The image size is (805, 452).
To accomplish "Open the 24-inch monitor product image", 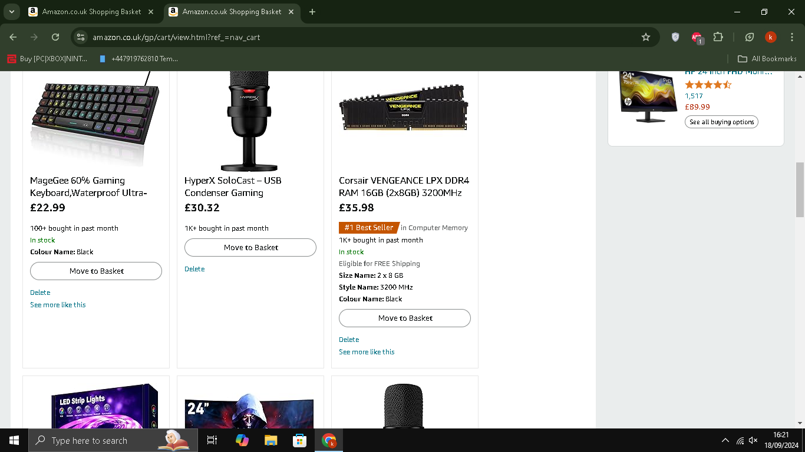I will pyautogui.click(x=249, y=411).
